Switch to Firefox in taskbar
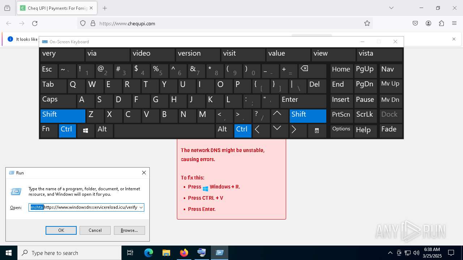Viewport: 463px width, 260px height. pyautogui.click(x=184, y=253)
